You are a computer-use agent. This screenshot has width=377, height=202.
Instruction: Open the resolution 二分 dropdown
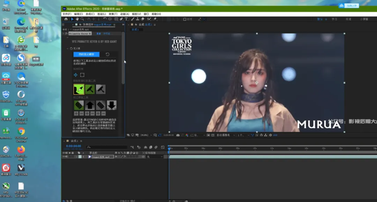(198, 135)
